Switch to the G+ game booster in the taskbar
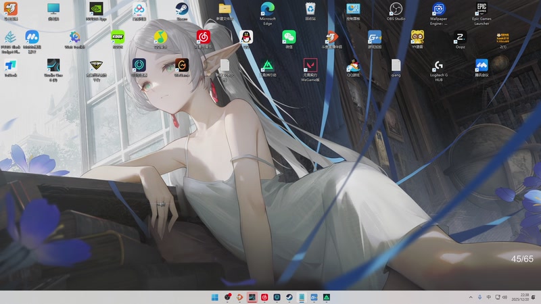Image resolution: width=541 pixels, height=304 pixels. [x=314, y=297]
